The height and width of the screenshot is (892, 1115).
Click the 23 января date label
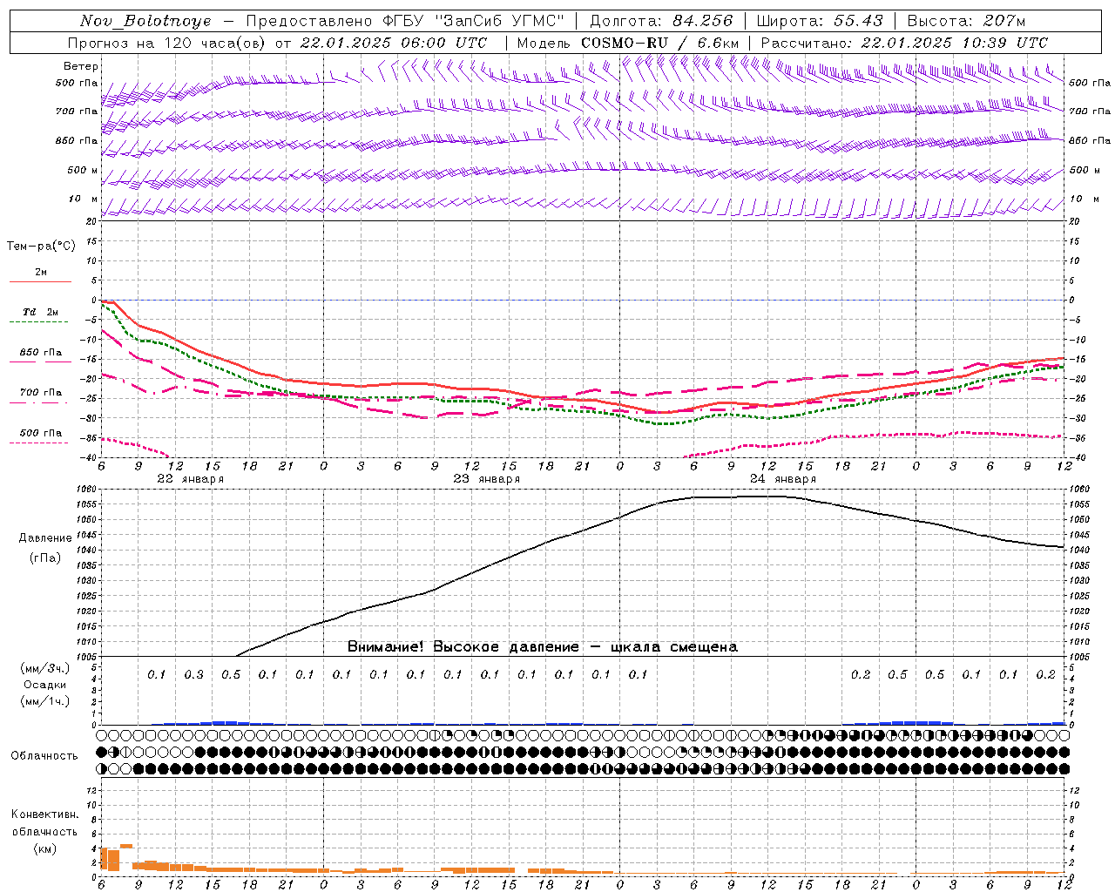point(486,479)
